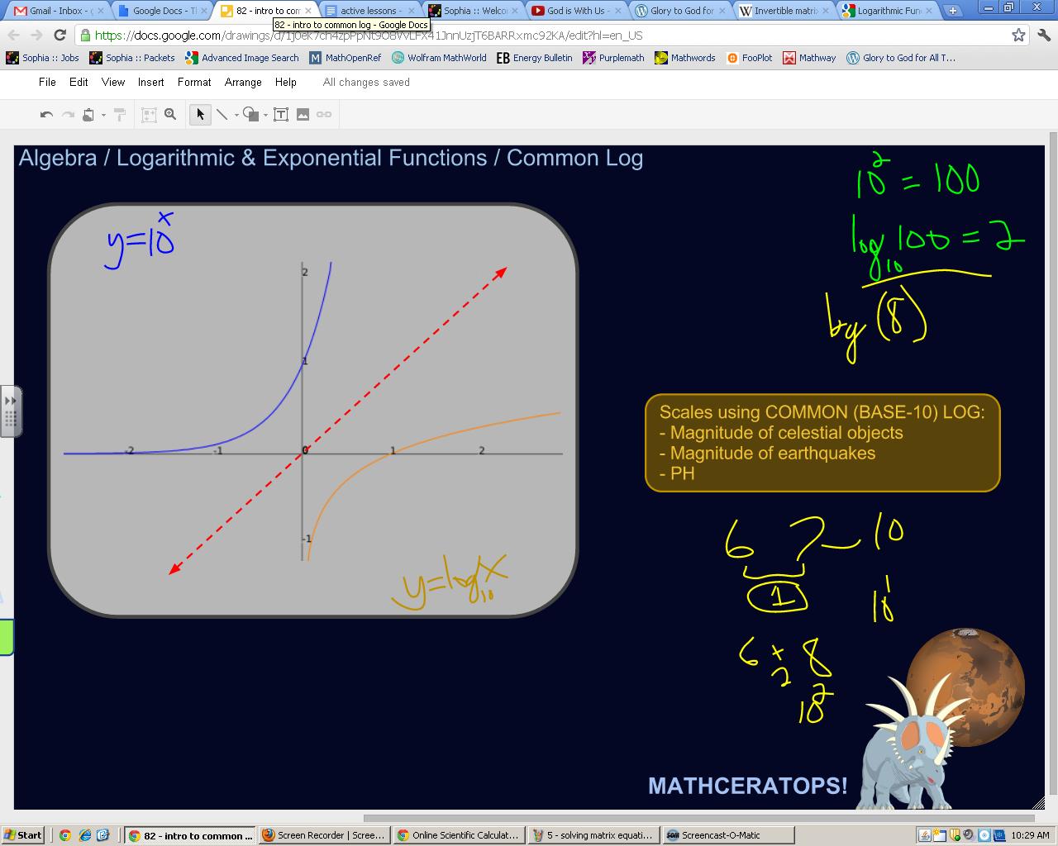Open the Insert menu
This screenshot has height=846, width=1058.
(150, 82)
